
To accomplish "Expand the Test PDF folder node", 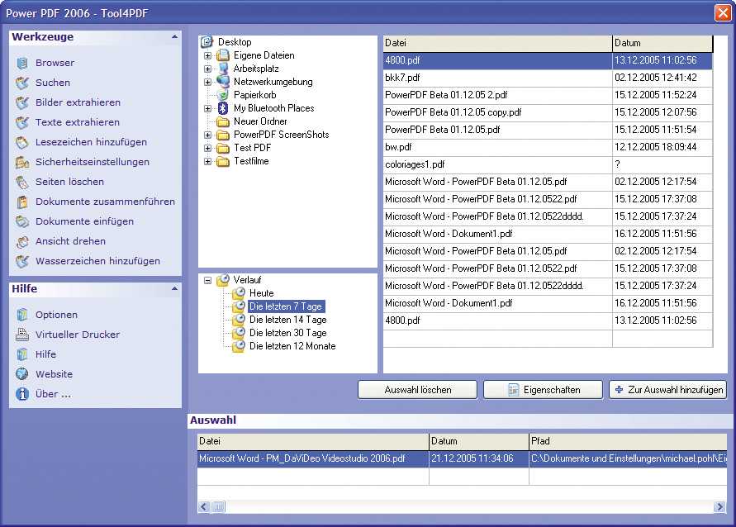I will 208,148.
